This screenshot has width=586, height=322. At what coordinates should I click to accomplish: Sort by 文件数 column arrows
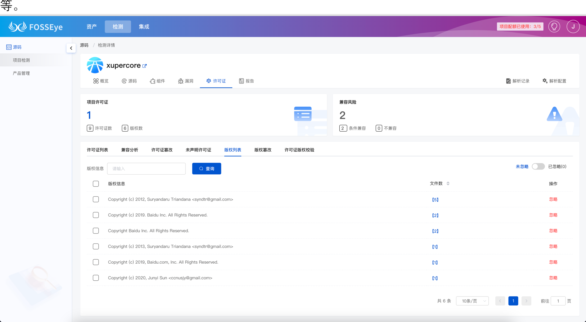coord(448,183)
